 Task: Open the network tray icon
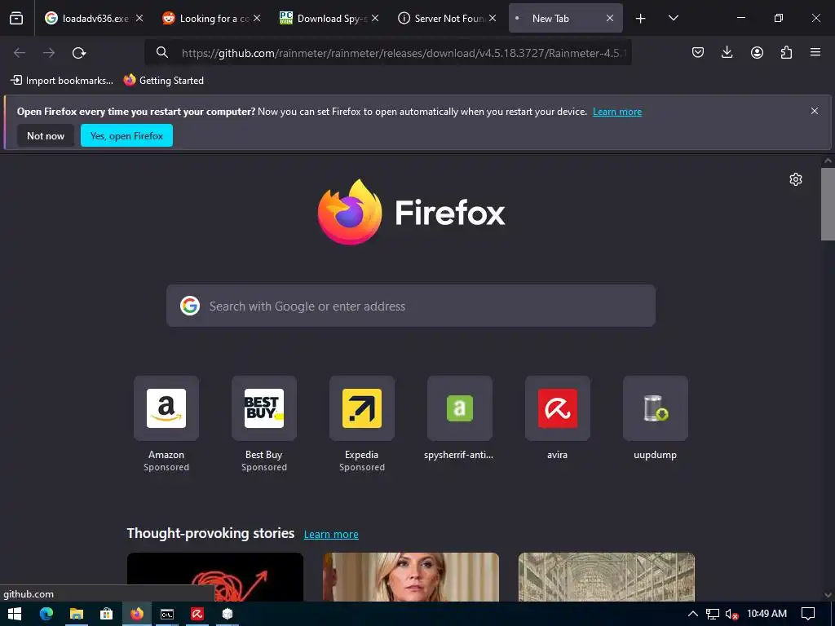tap(713, 614)
